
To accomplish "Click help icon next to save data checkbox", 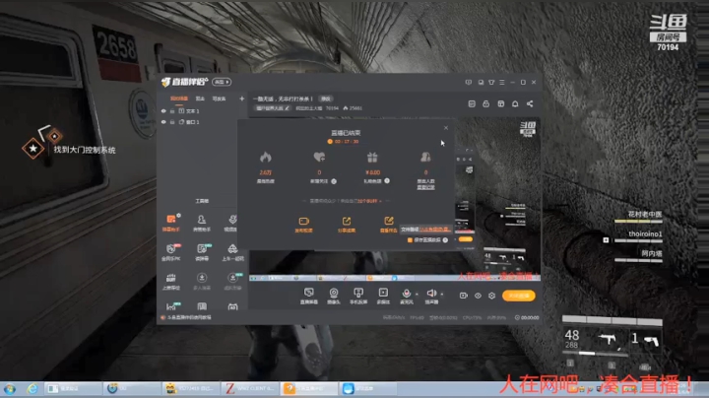I will coord(445,240).
